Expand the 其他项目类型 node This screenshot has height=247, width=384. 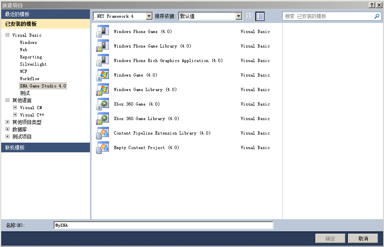tap(8, 122)
